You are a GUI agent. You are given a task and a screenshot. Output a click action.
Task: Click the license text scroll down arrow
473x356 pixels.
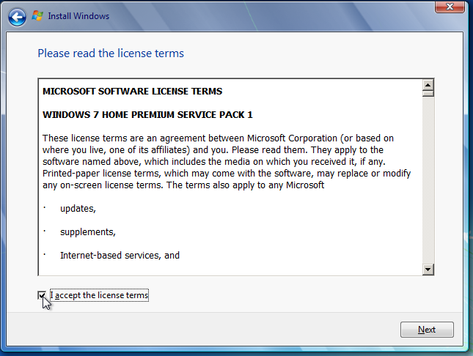coord(428,269)
